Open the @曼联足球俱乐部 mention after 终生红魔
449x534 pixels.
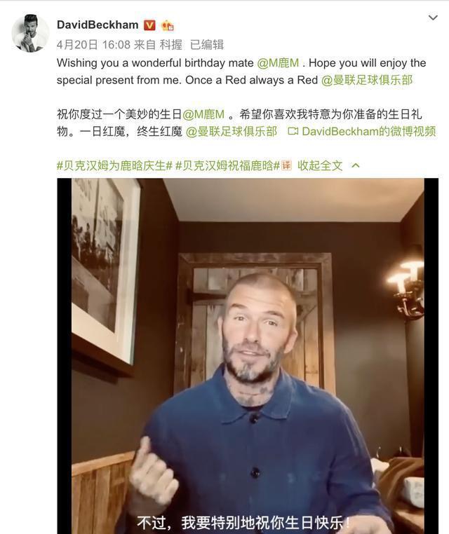(232, 132)
